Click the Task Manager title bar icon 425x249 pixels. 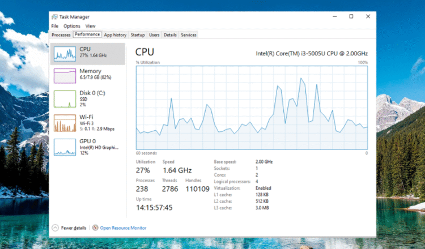[x=54, y=17]
